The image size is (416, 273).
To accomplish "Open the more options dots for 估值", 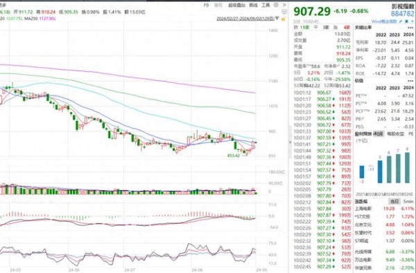I will coord(410,81).
